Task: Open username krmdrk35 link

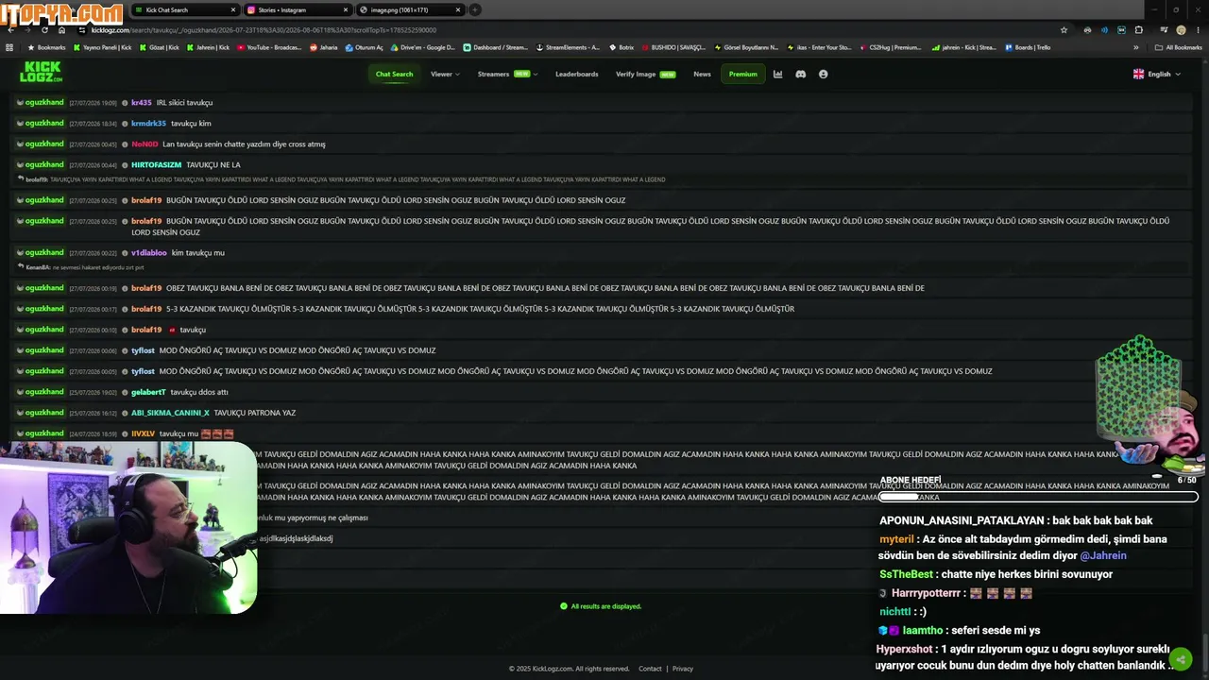Action: 148,124
